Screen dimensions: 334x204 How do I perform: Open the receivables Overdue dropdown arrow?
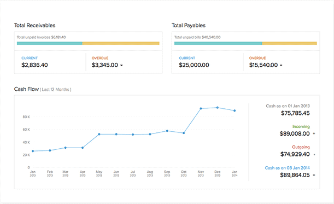(x=121, y=66)
